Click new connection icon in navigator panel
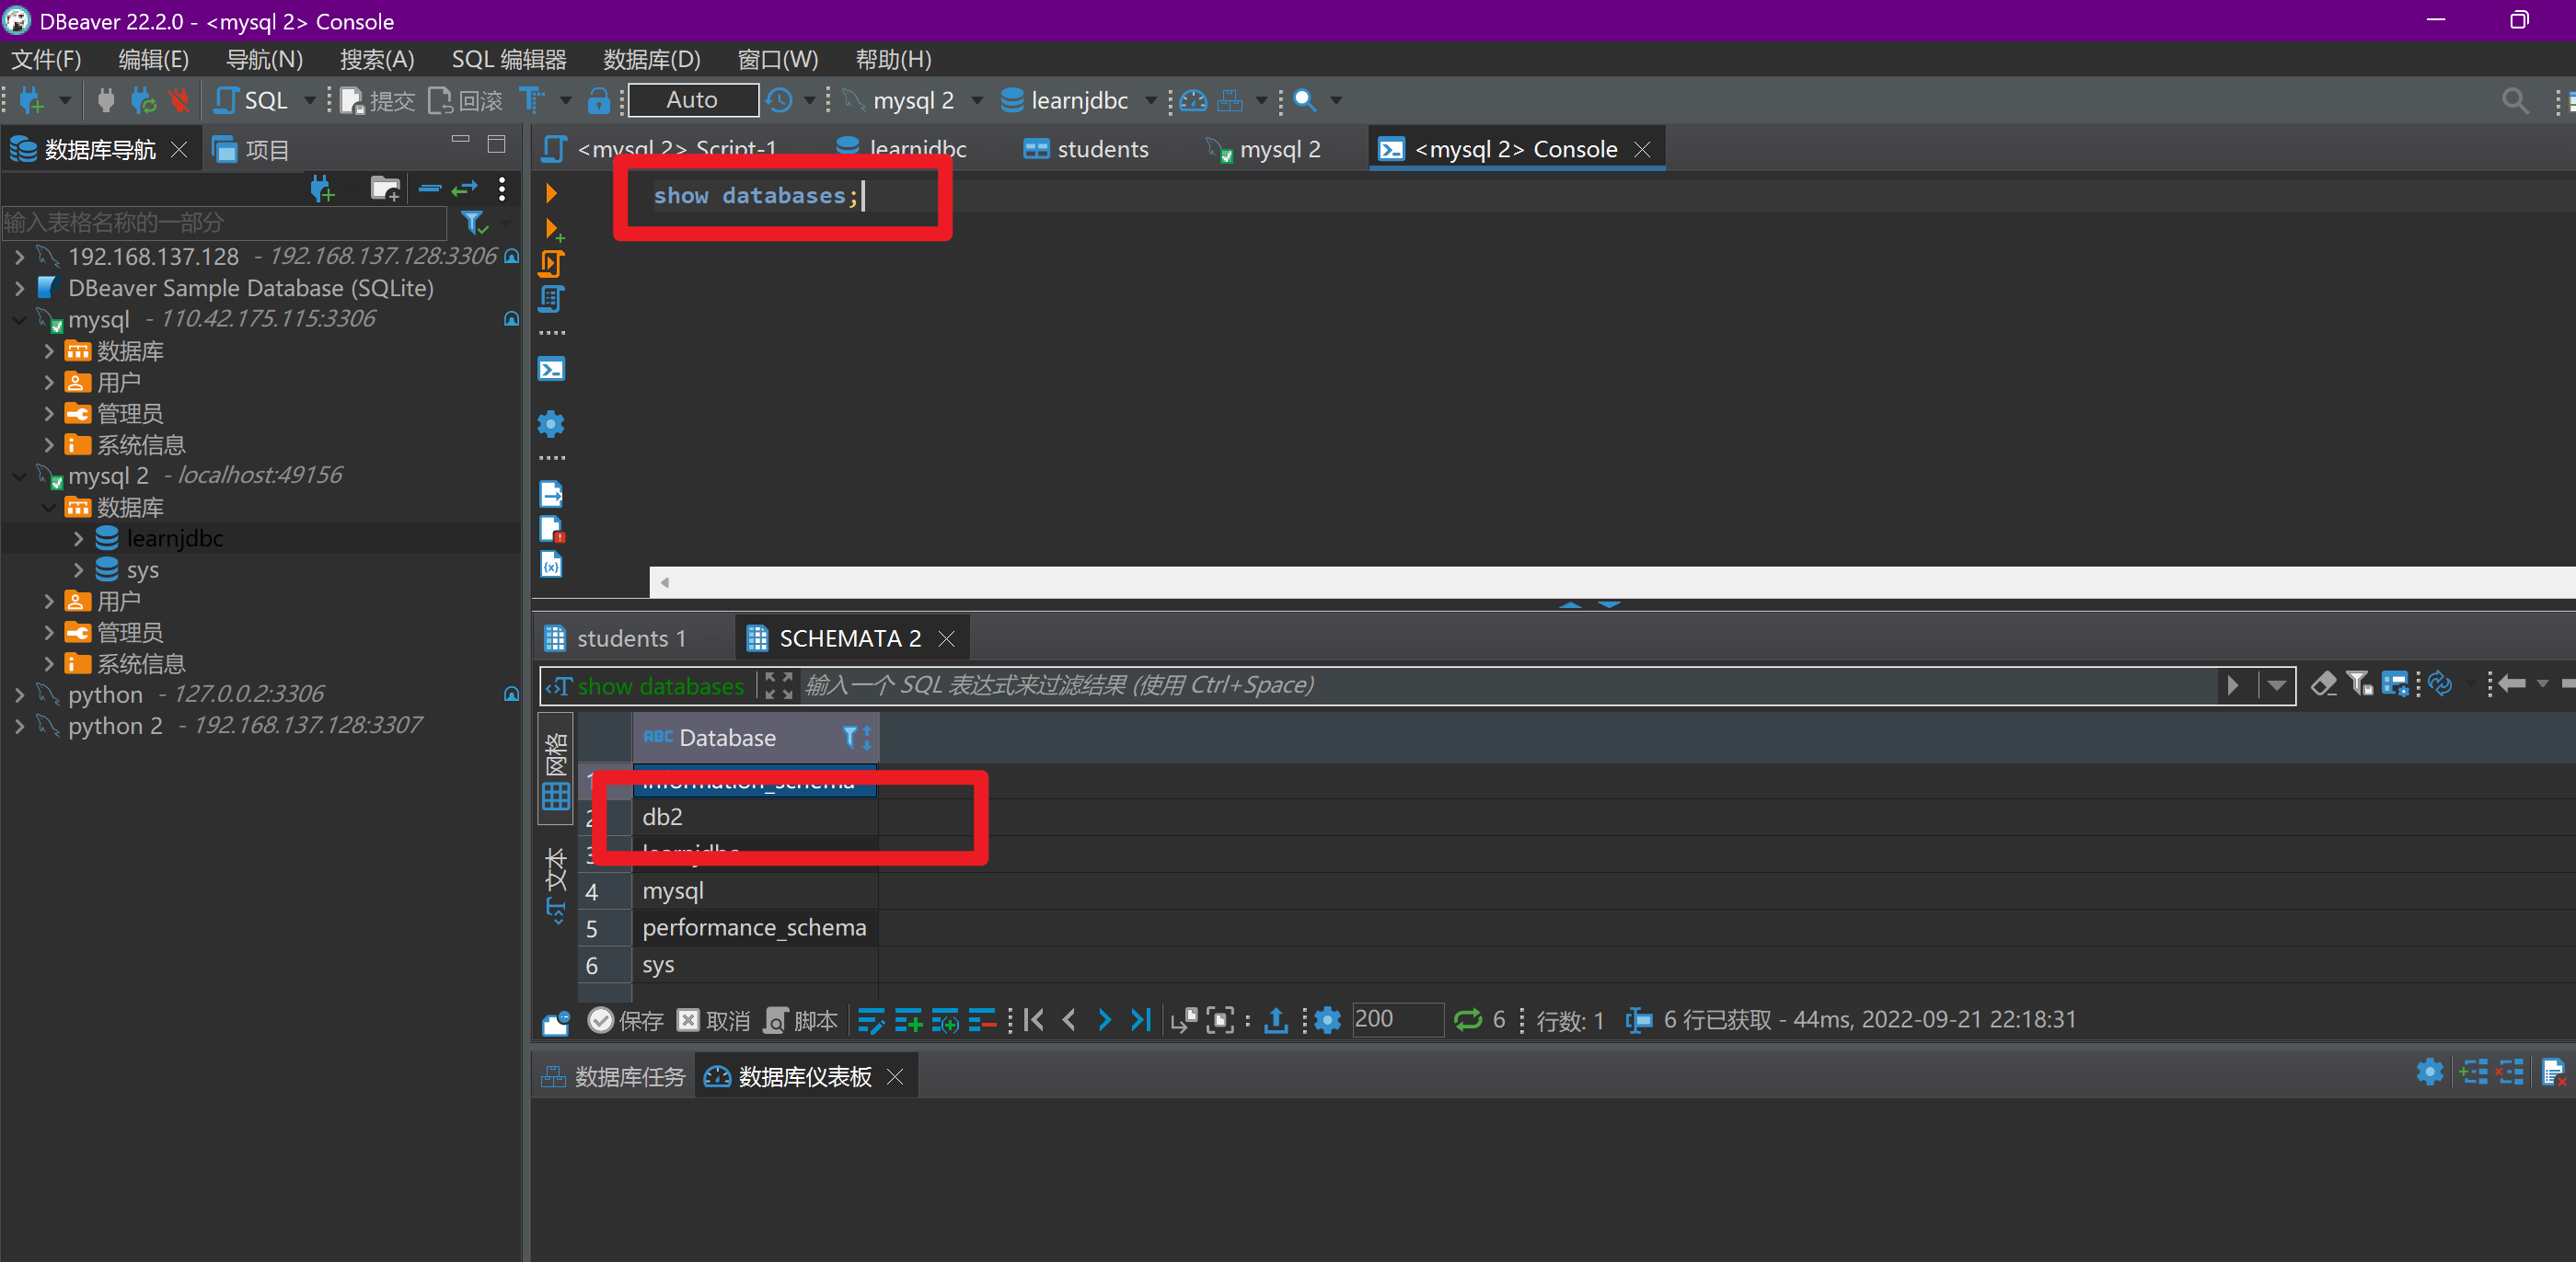2576x1262 pixels. [x=322, y=188]
